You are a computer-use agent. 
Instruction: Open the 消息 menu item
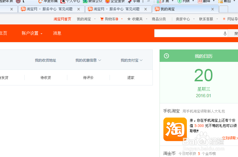coord(57,33)
